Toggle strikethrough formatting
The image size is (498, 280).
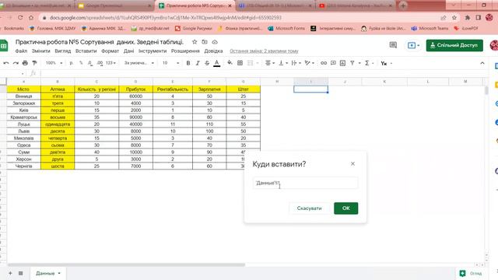pyautogui.click(x=207, y=63)
